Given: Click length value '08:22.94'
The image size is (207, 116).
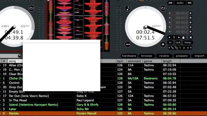Looking at the screenshot, I should click(x=169, y=65).
